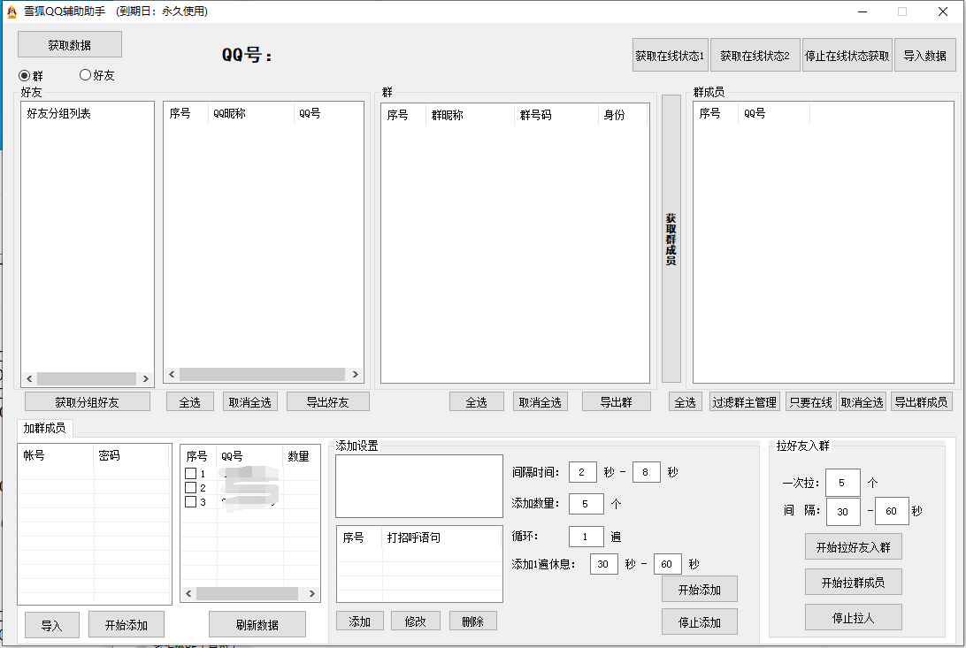The width and height of the screenshot is (966, 648).
Task: Click 开始添加 above the 停止添加 button
Action: point(699,590)
